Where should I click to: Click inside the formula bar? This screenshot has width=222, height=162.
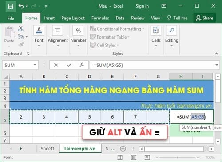(x=152, y=65)
